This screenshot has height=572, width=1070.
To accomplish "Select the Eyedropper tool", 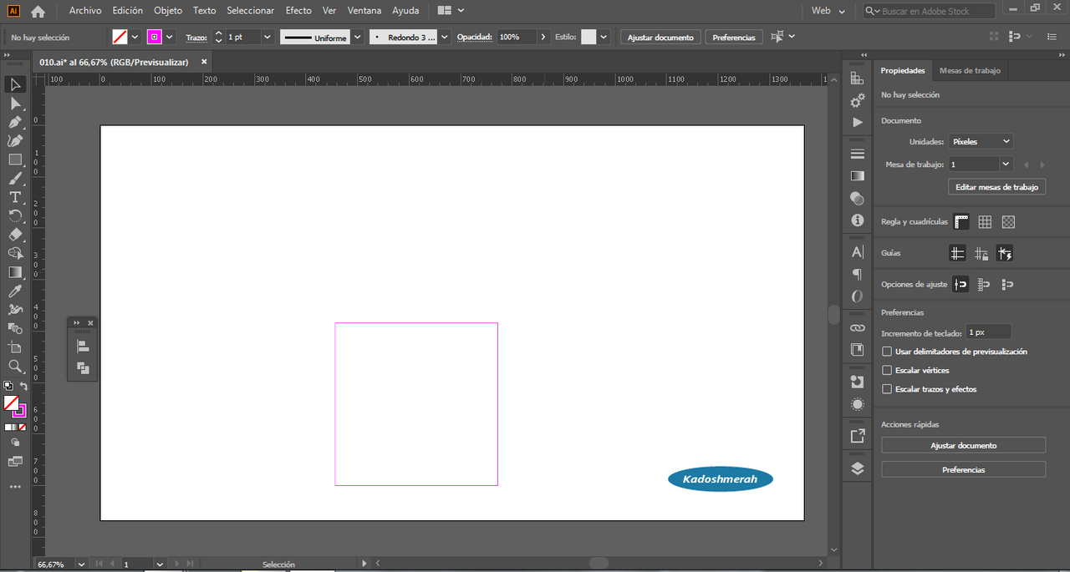I will point(15,291).
